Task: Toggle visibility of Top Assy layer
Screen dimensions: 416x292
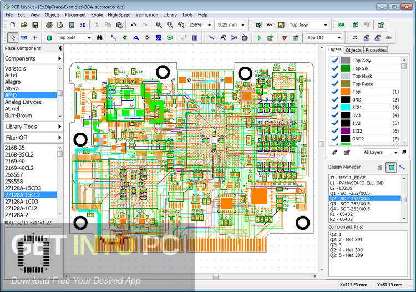Action: tap(335, 61)
